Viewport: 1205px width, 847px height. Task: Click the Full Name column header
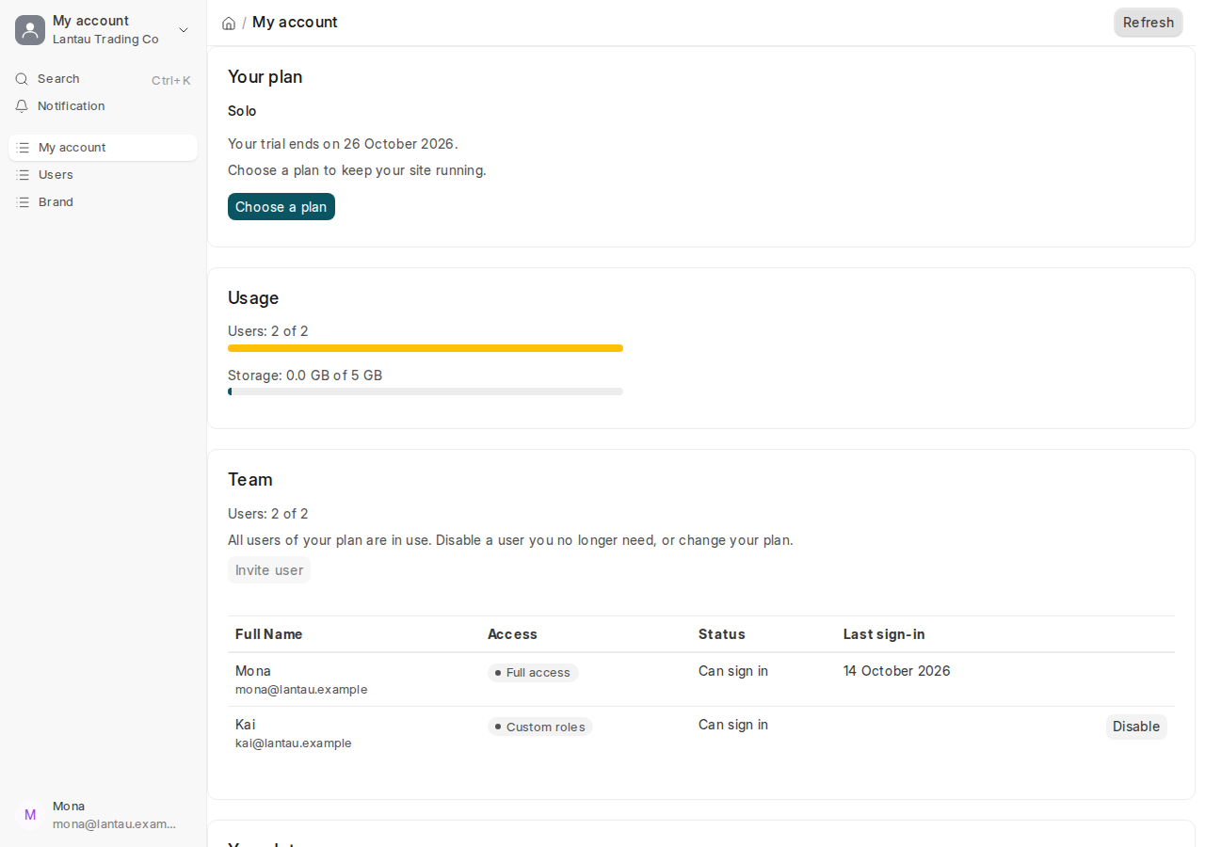click(269, 634)
